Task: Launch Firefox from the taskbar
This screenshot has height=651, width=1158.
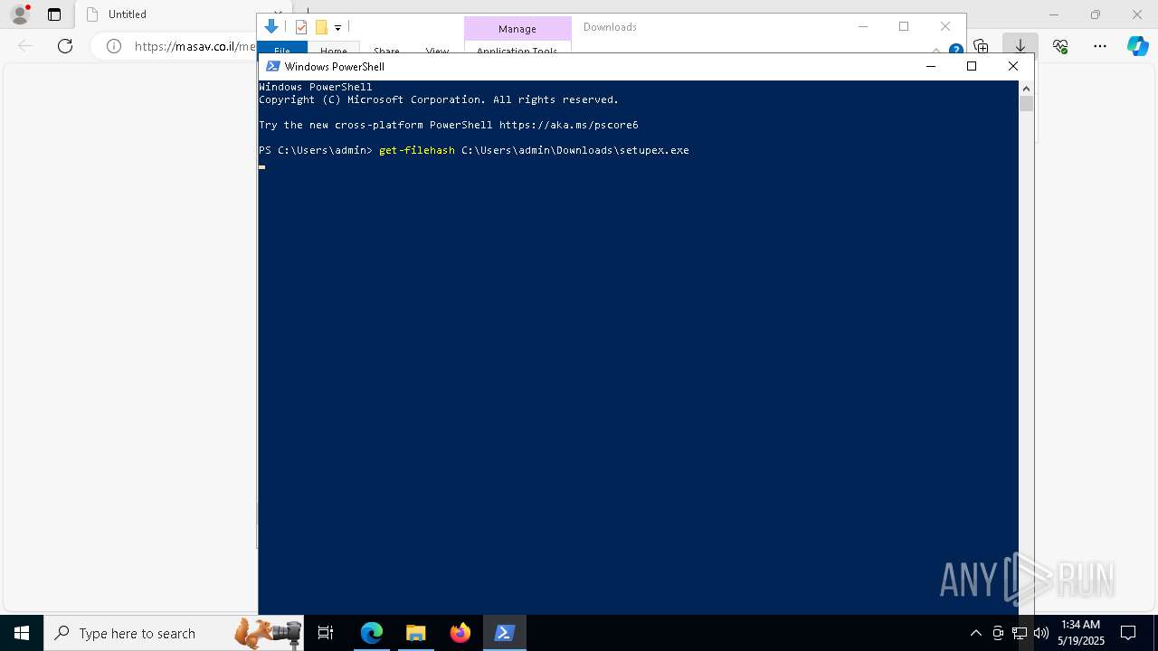Action: (460, 633)
